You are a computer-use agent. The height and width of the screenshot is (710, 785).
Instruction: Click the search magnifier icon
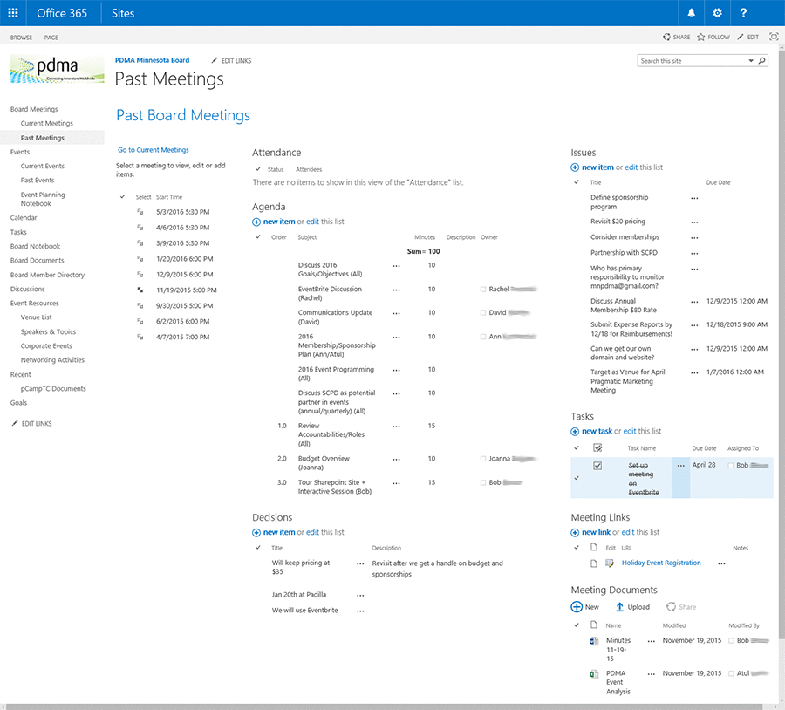(761, 61)
